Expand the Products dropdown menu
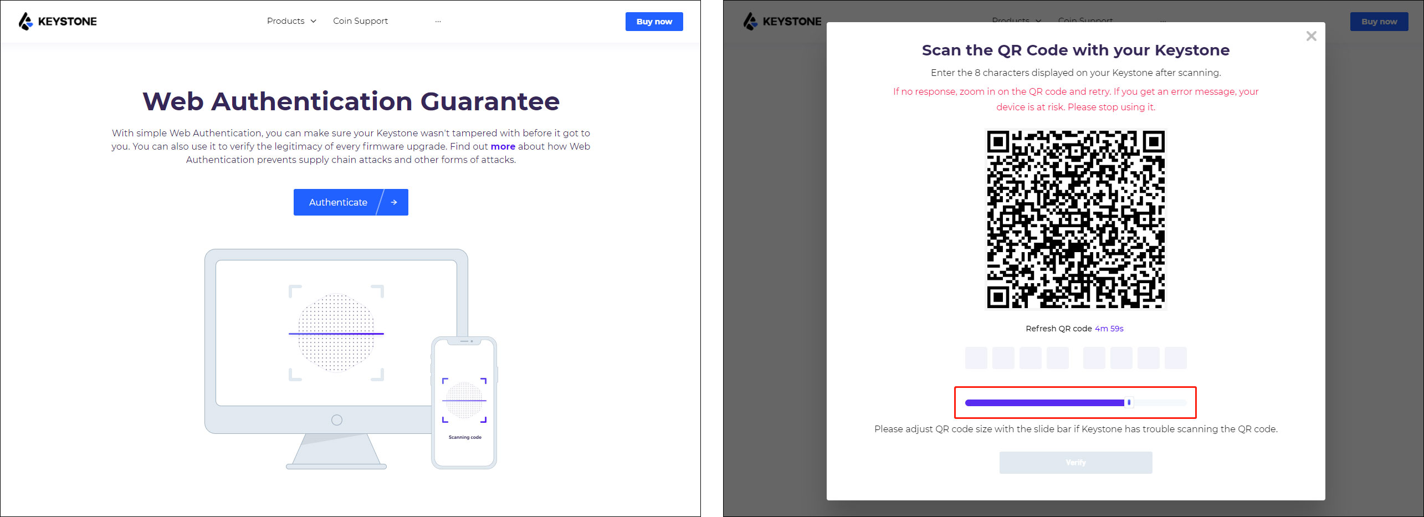1424x517 pixels. click(x=286, y=21)
